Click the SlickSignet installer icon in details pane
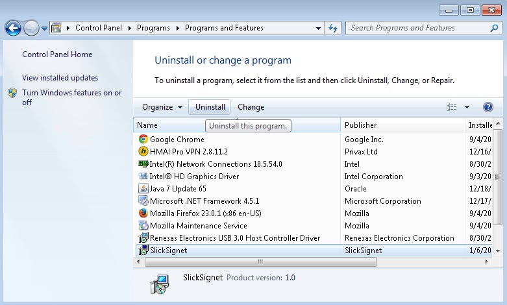 [x=159, y=284]
